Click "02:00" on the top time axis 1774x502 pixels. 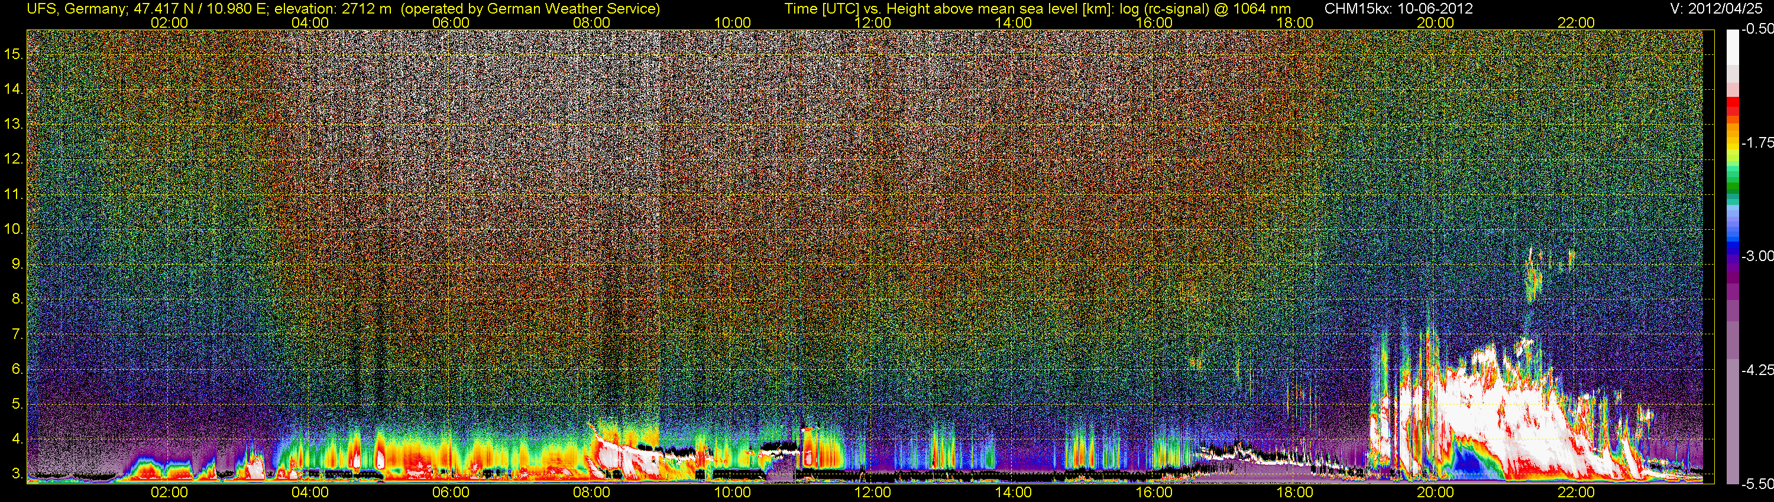(169, 22)
